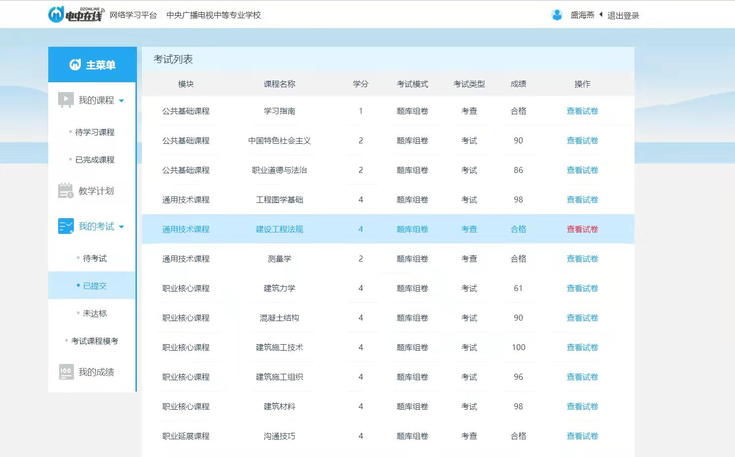This screenshot has width=735, height=457.
Task: View exam paper for 混凝土结构
Action: point(582,318)
